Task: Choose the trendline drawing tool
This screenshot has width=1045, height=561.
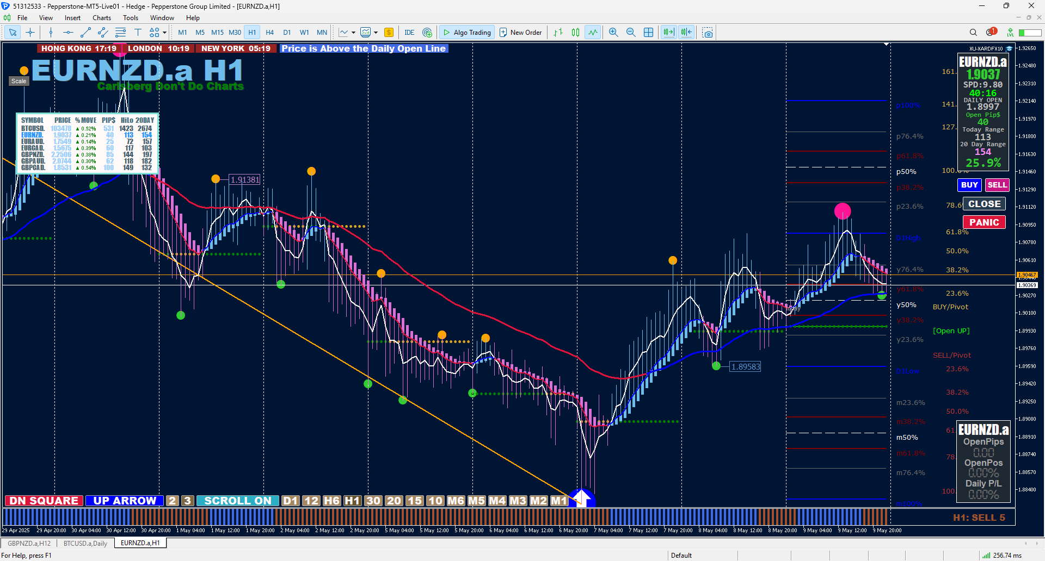Action: click(x=85, y=33)
